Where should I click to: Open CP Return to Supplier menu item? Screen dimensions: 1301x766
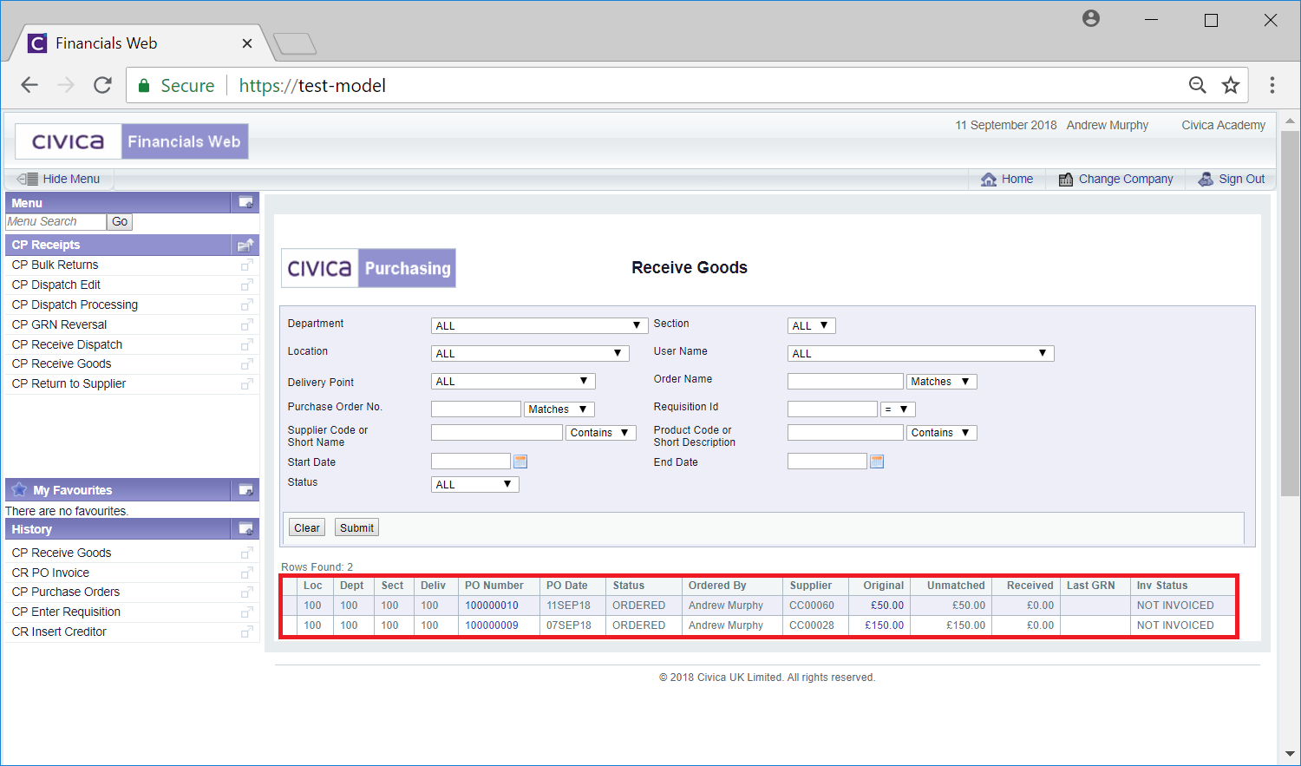coord(69,383)
